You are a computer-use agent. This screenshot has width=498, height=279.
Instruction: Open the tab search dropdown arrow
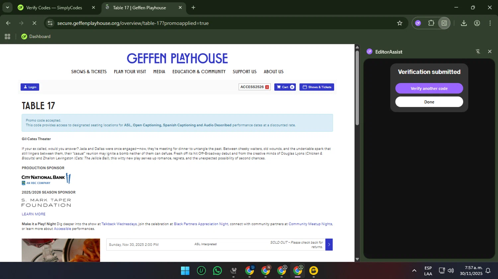point(7,7)
